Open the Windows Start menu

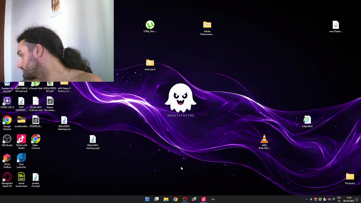[147, 199]
